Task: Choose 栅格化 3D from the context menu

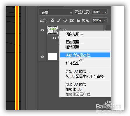Action: (85, 89)
